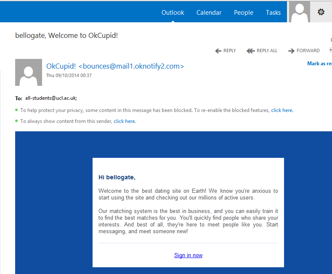Click the Forward arrow icon
This screenshot has width=332, height=274.
[x=291, y=51]
